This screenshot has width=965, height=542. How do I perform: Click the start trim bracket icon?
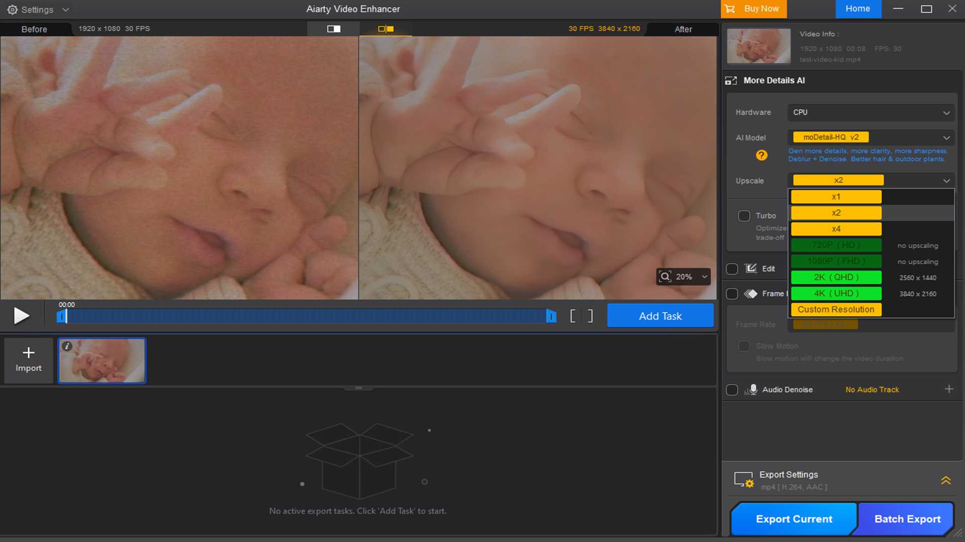[x=573, y=316]
